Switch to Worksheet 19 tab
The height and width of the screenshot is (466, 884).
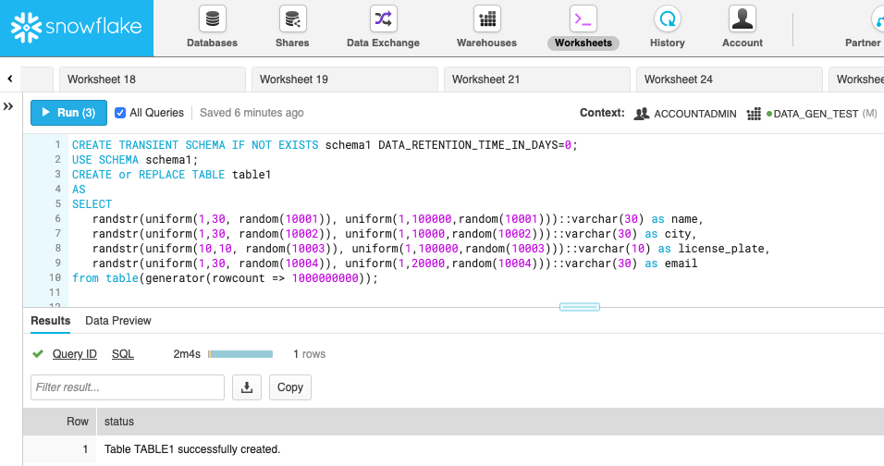point(342,80)
